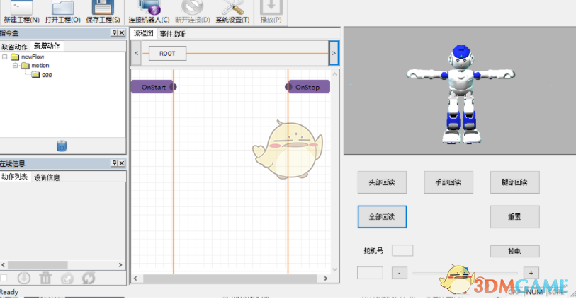Pin the 在线信息 panel

tap(114, 163)
